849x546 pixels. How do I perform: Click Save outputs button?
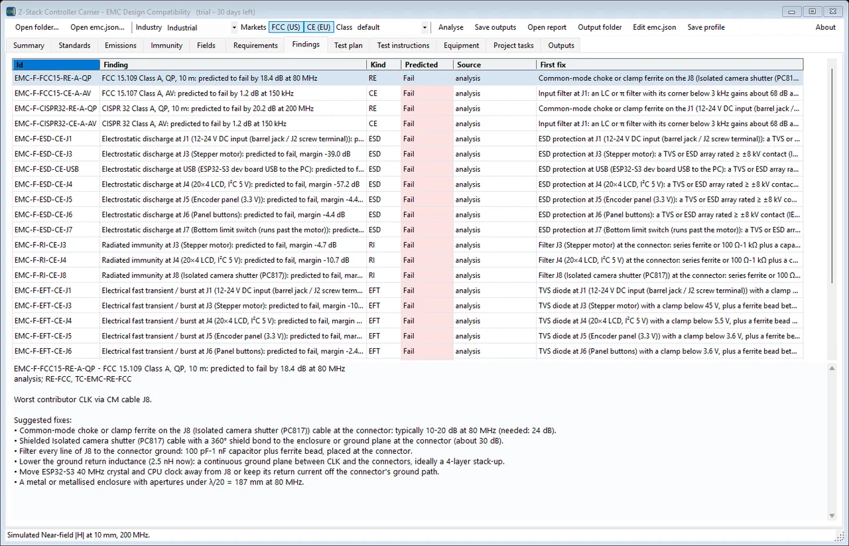click(x=495, y=27)
